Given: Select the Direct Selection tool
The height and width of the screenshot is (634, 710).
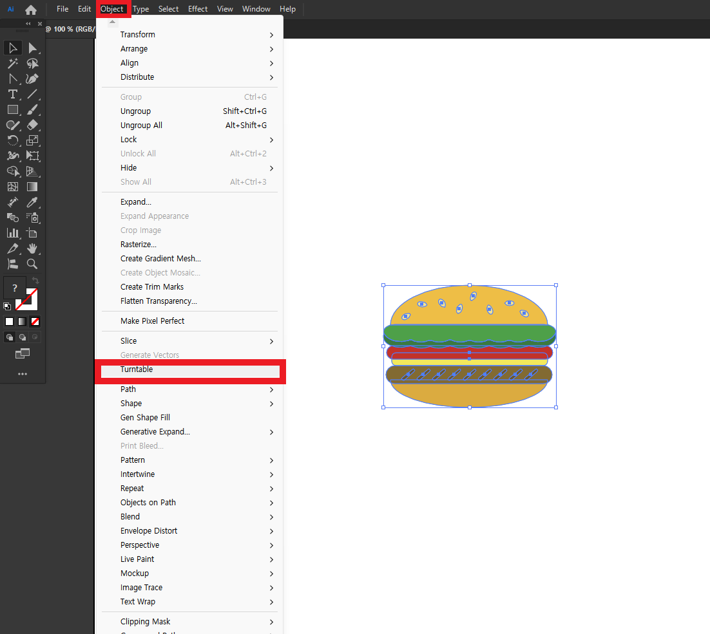Looking at the screenshot, I should point(32,48).
